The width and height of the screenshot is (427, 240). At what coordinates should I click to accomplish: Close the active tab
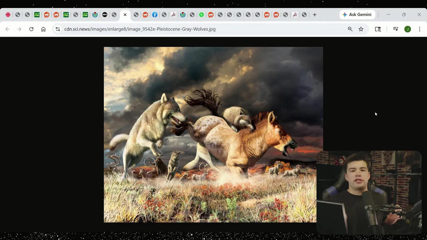[x=125, y=15]
